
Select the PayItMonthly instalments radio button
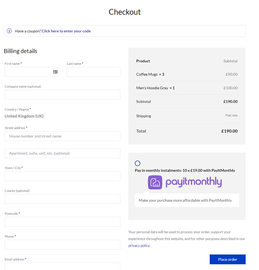point(138,163)
